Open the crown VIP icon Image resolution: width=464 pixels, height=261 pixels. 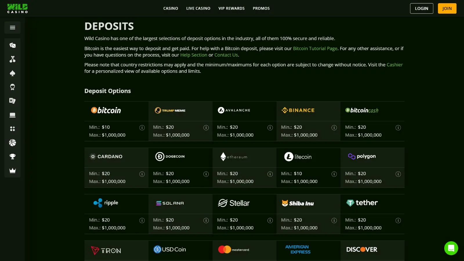point(12,171)
